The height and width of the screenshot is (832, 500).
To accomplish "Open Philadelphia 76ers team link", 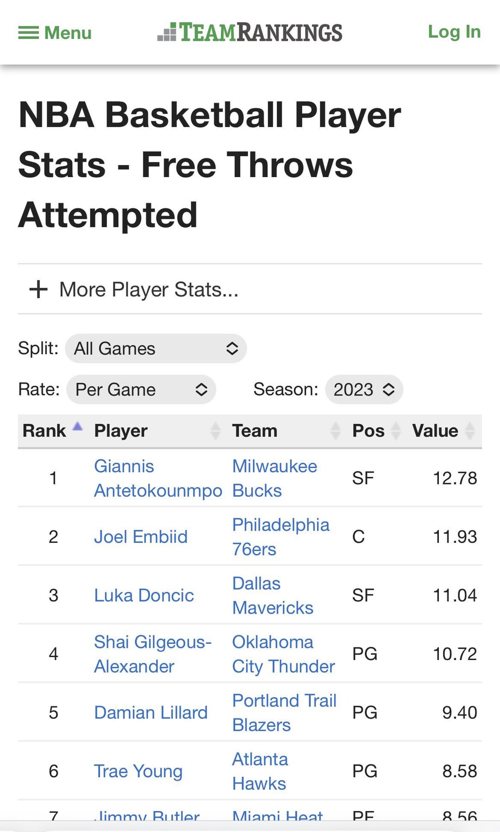I will (281, 537).
